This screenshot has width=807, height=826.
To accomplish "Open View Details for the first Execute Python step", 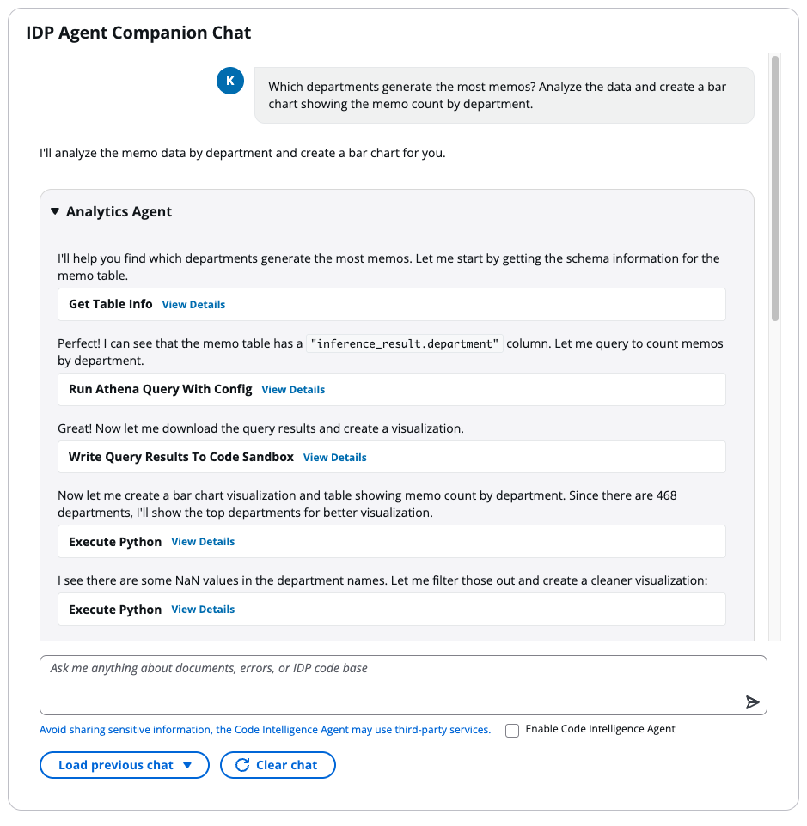I will (x=203, y=541).
